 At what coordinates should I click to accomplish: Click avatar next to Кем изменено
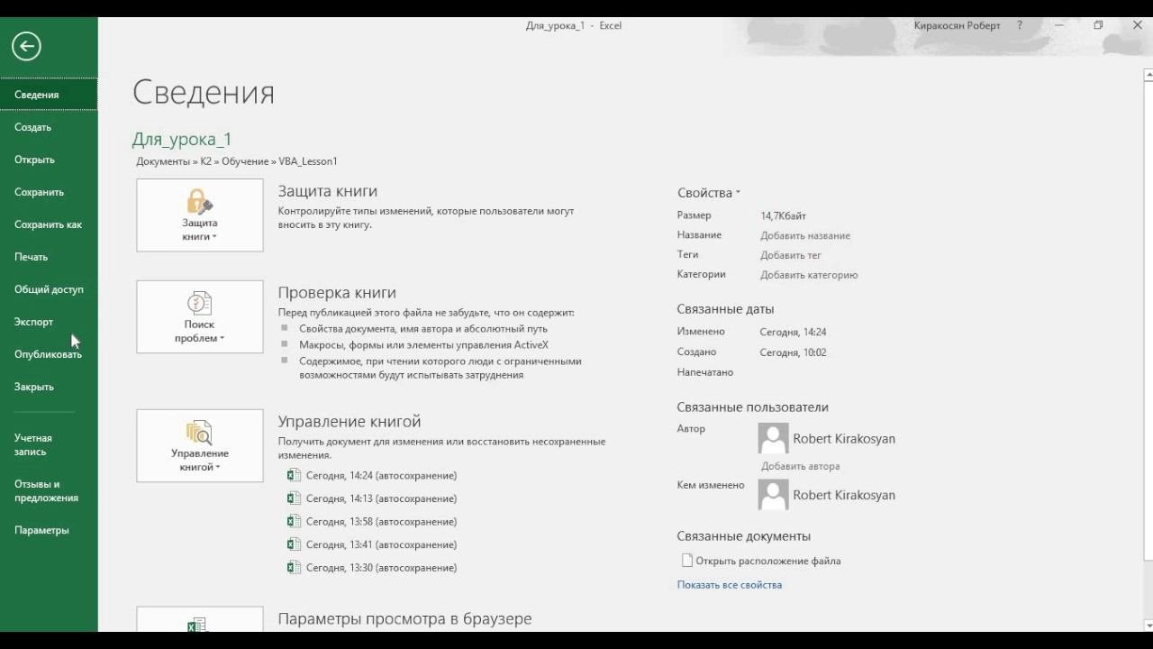tap(774, 495)
